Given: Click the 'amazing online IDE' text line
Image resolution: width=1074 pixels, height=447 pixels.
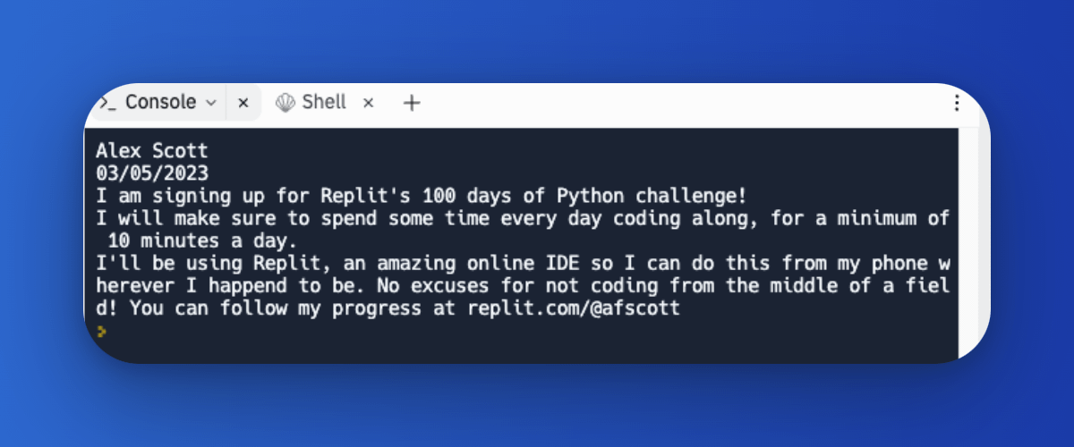Looking at the screenshot, I should [523, 264].
